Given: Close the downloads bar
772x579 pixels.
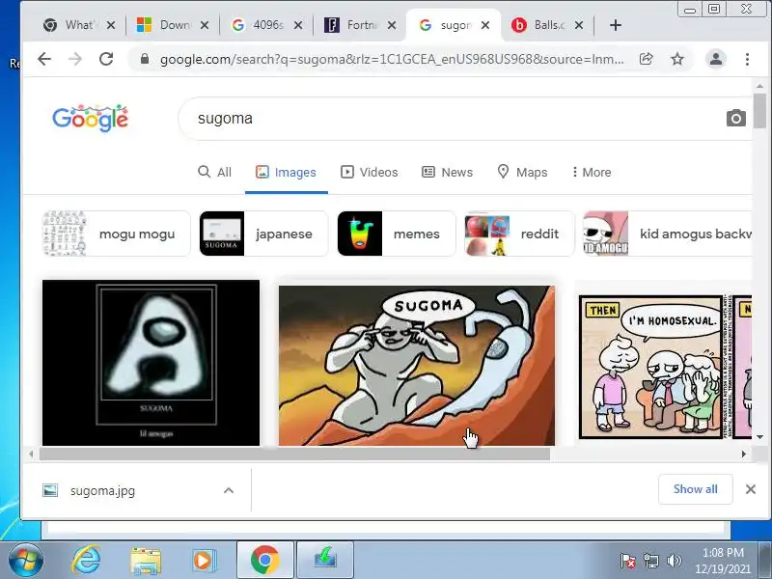Looking at the screenshot, I should click(751, 489).
